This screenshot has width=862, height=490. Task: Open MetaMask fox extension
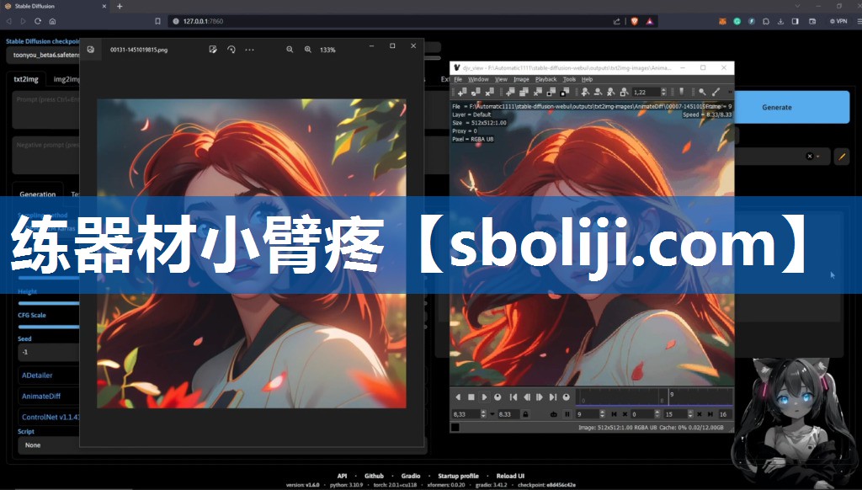click(722, 21)
